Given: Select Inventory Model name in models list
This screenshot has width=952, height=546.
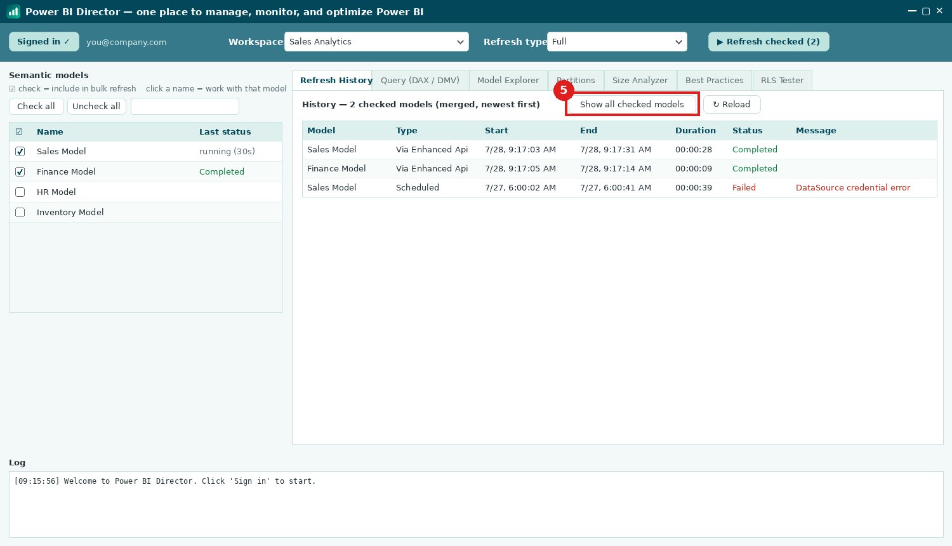Looking at the screenshot, I should tap(70, 212).
